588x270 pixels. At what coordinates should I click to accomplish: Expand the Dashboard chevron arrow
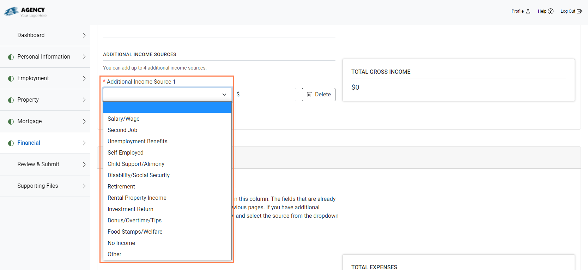[x=84, y=35]
